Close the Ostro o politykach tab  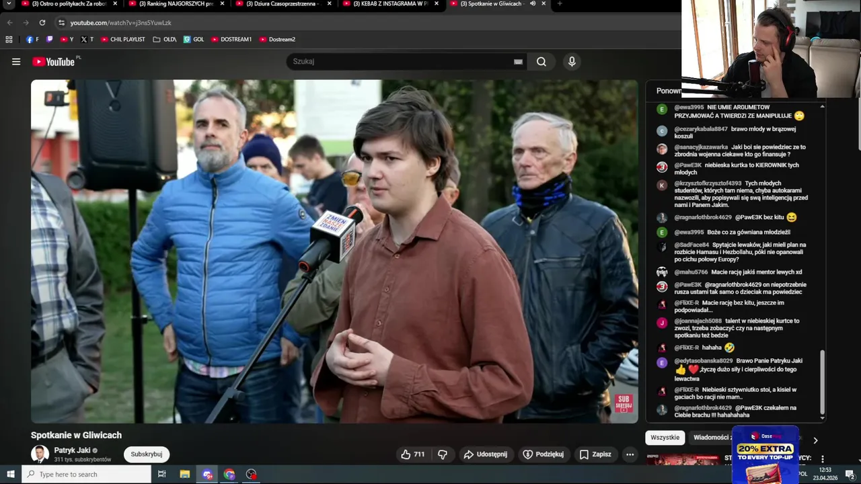(x=115, y=4)
